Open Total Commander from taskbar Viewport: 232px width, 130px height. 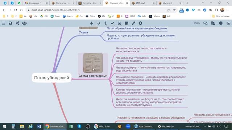(x=144, y=126)
